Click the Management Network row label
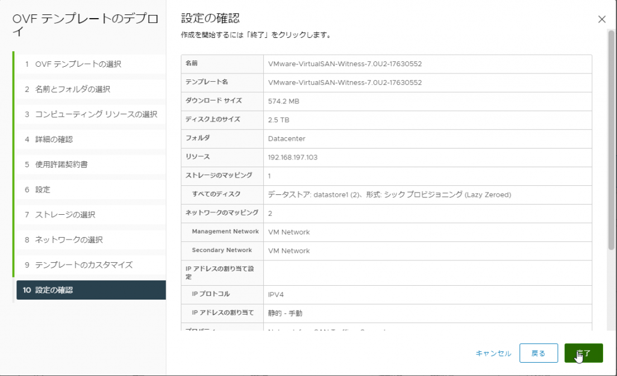This screenshot has height=376, width=617. click(x=225, y=232)
